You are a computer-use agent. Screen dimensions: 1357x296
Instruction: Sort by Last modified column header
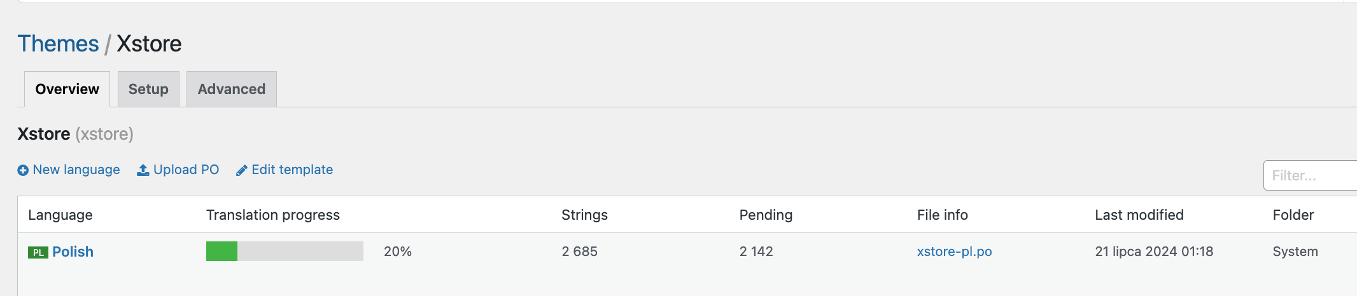pos(1139,215)
